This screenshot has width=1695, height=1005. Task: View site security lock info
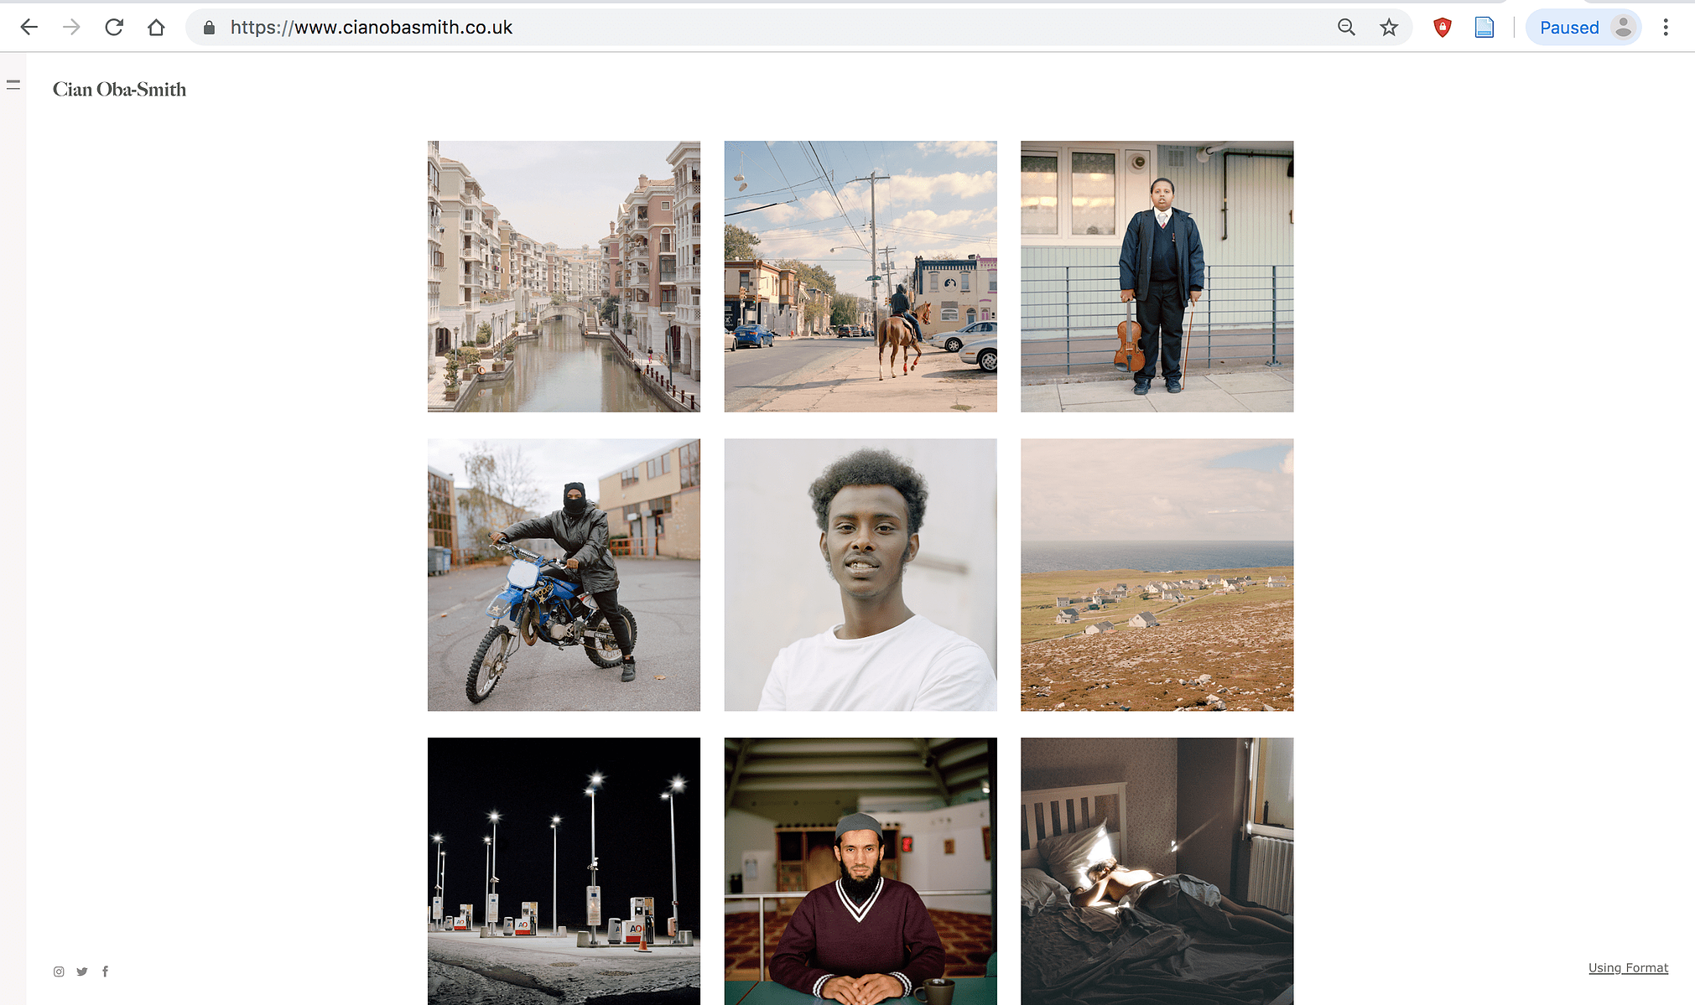(x=210, y=28)
